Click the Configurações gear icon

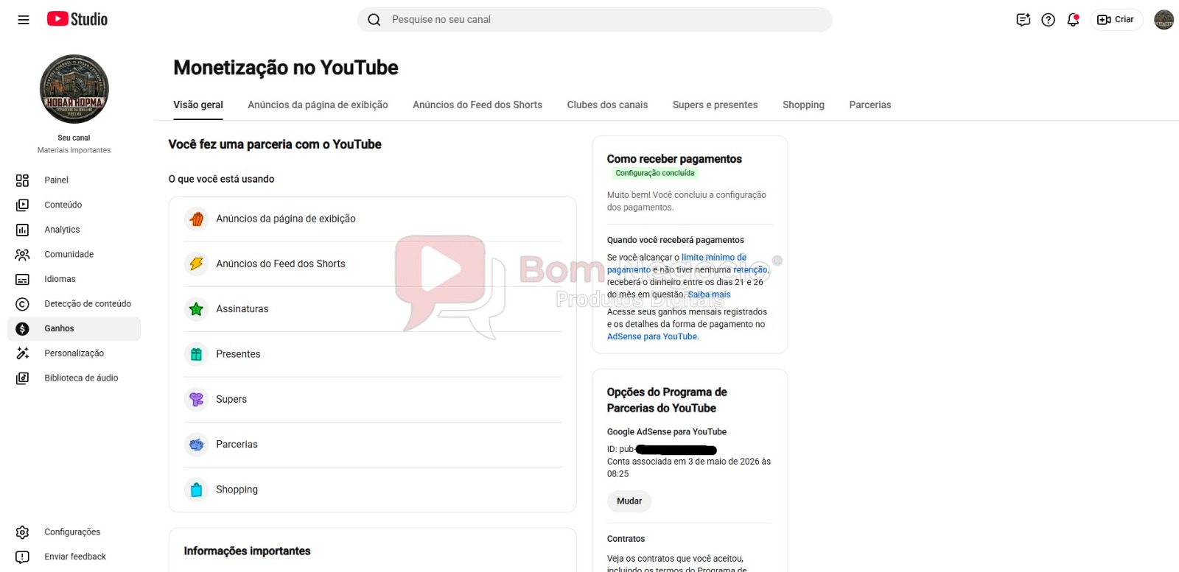coord(23,532)
